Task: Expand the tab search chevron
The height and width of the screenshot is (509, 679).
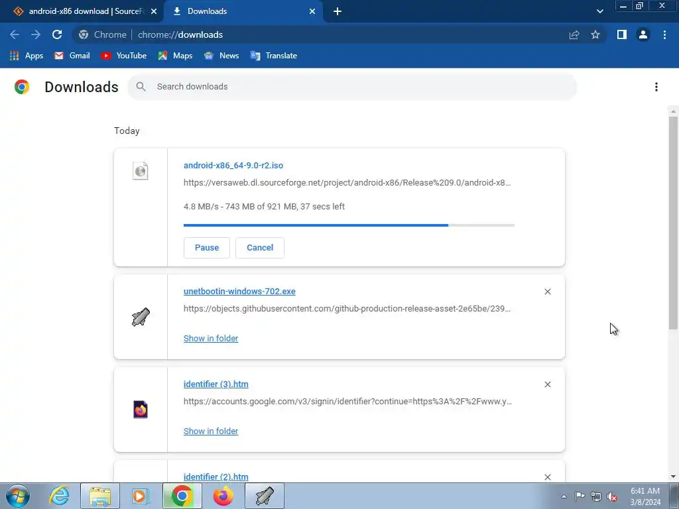Action: 599,11
